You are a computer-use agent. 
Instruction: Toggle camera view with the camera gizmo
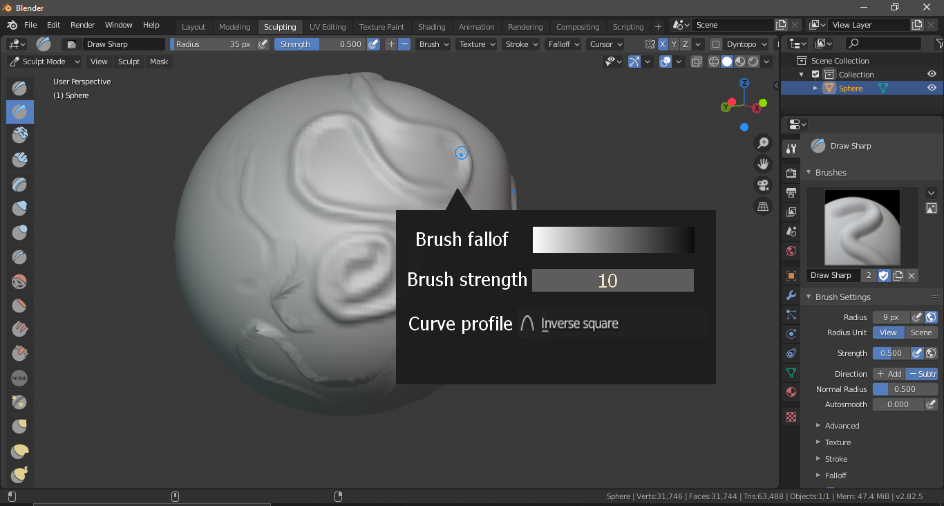pos(763,185)
